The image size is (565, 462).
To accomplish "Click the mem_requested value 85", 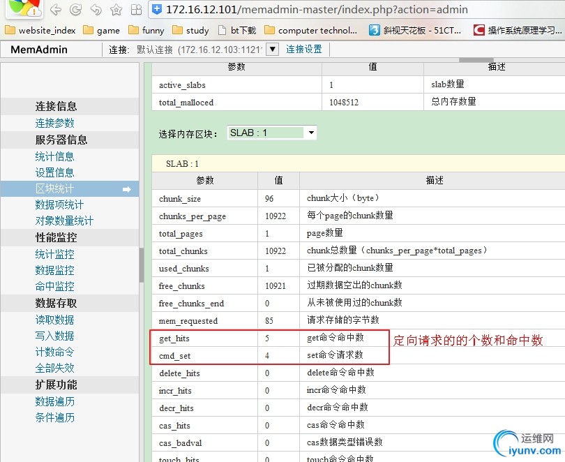I will [x=269, y=321].
